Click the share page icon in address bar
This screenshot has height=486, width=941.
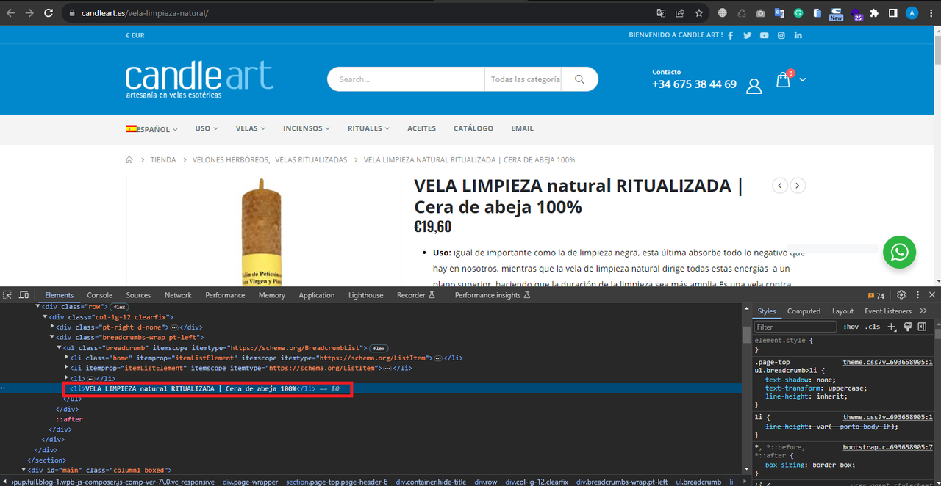680,13
